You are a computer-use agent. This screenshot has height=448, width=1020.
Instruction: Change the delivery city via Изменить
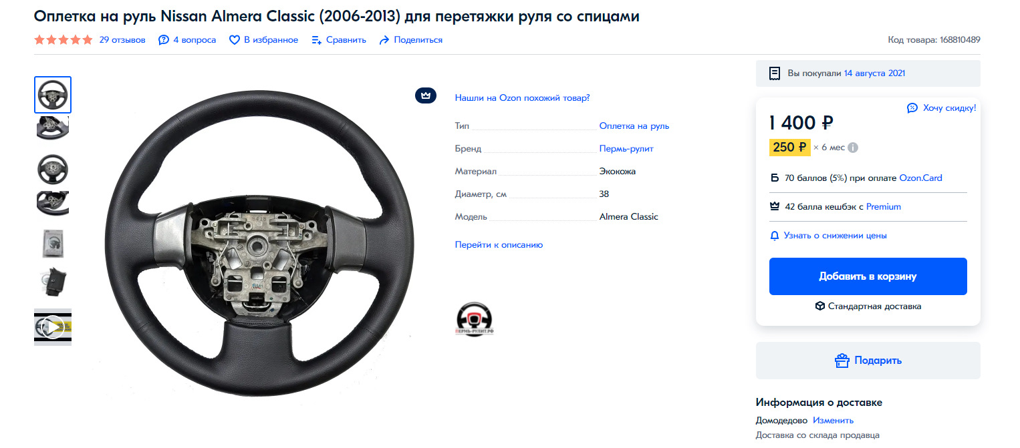click(x=833, y=421)
